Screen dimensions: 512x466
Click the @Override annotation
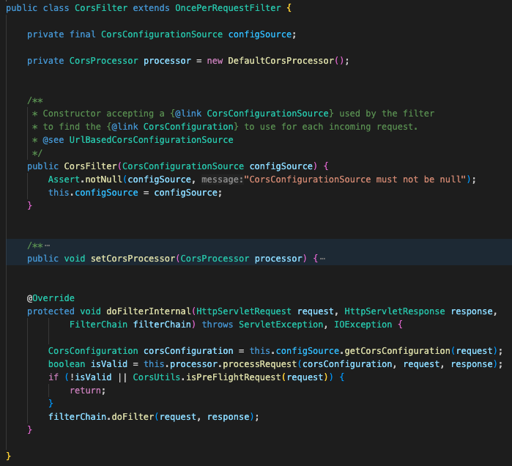click(x=51, y=298)
